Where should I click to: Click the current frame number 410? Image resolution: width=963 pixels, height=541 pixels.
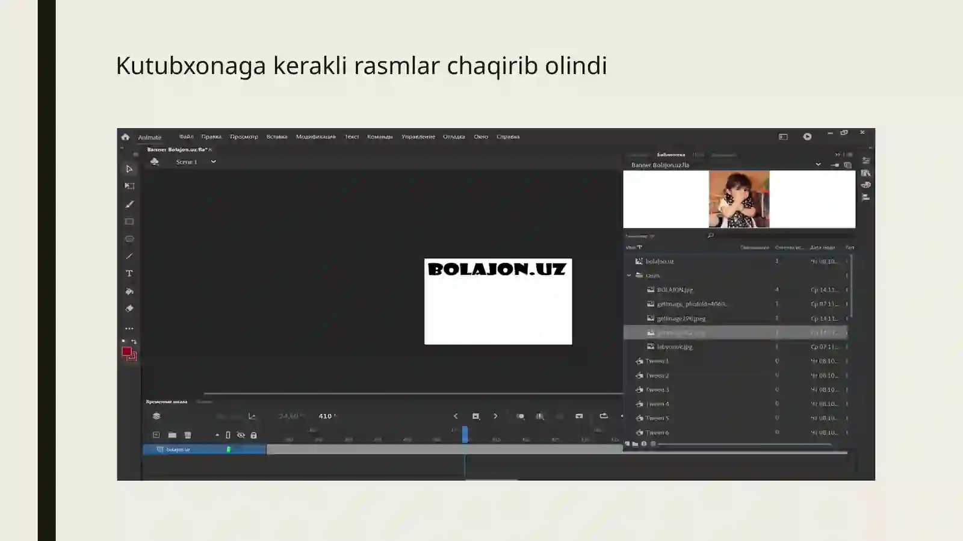click(x=325, y=416)
